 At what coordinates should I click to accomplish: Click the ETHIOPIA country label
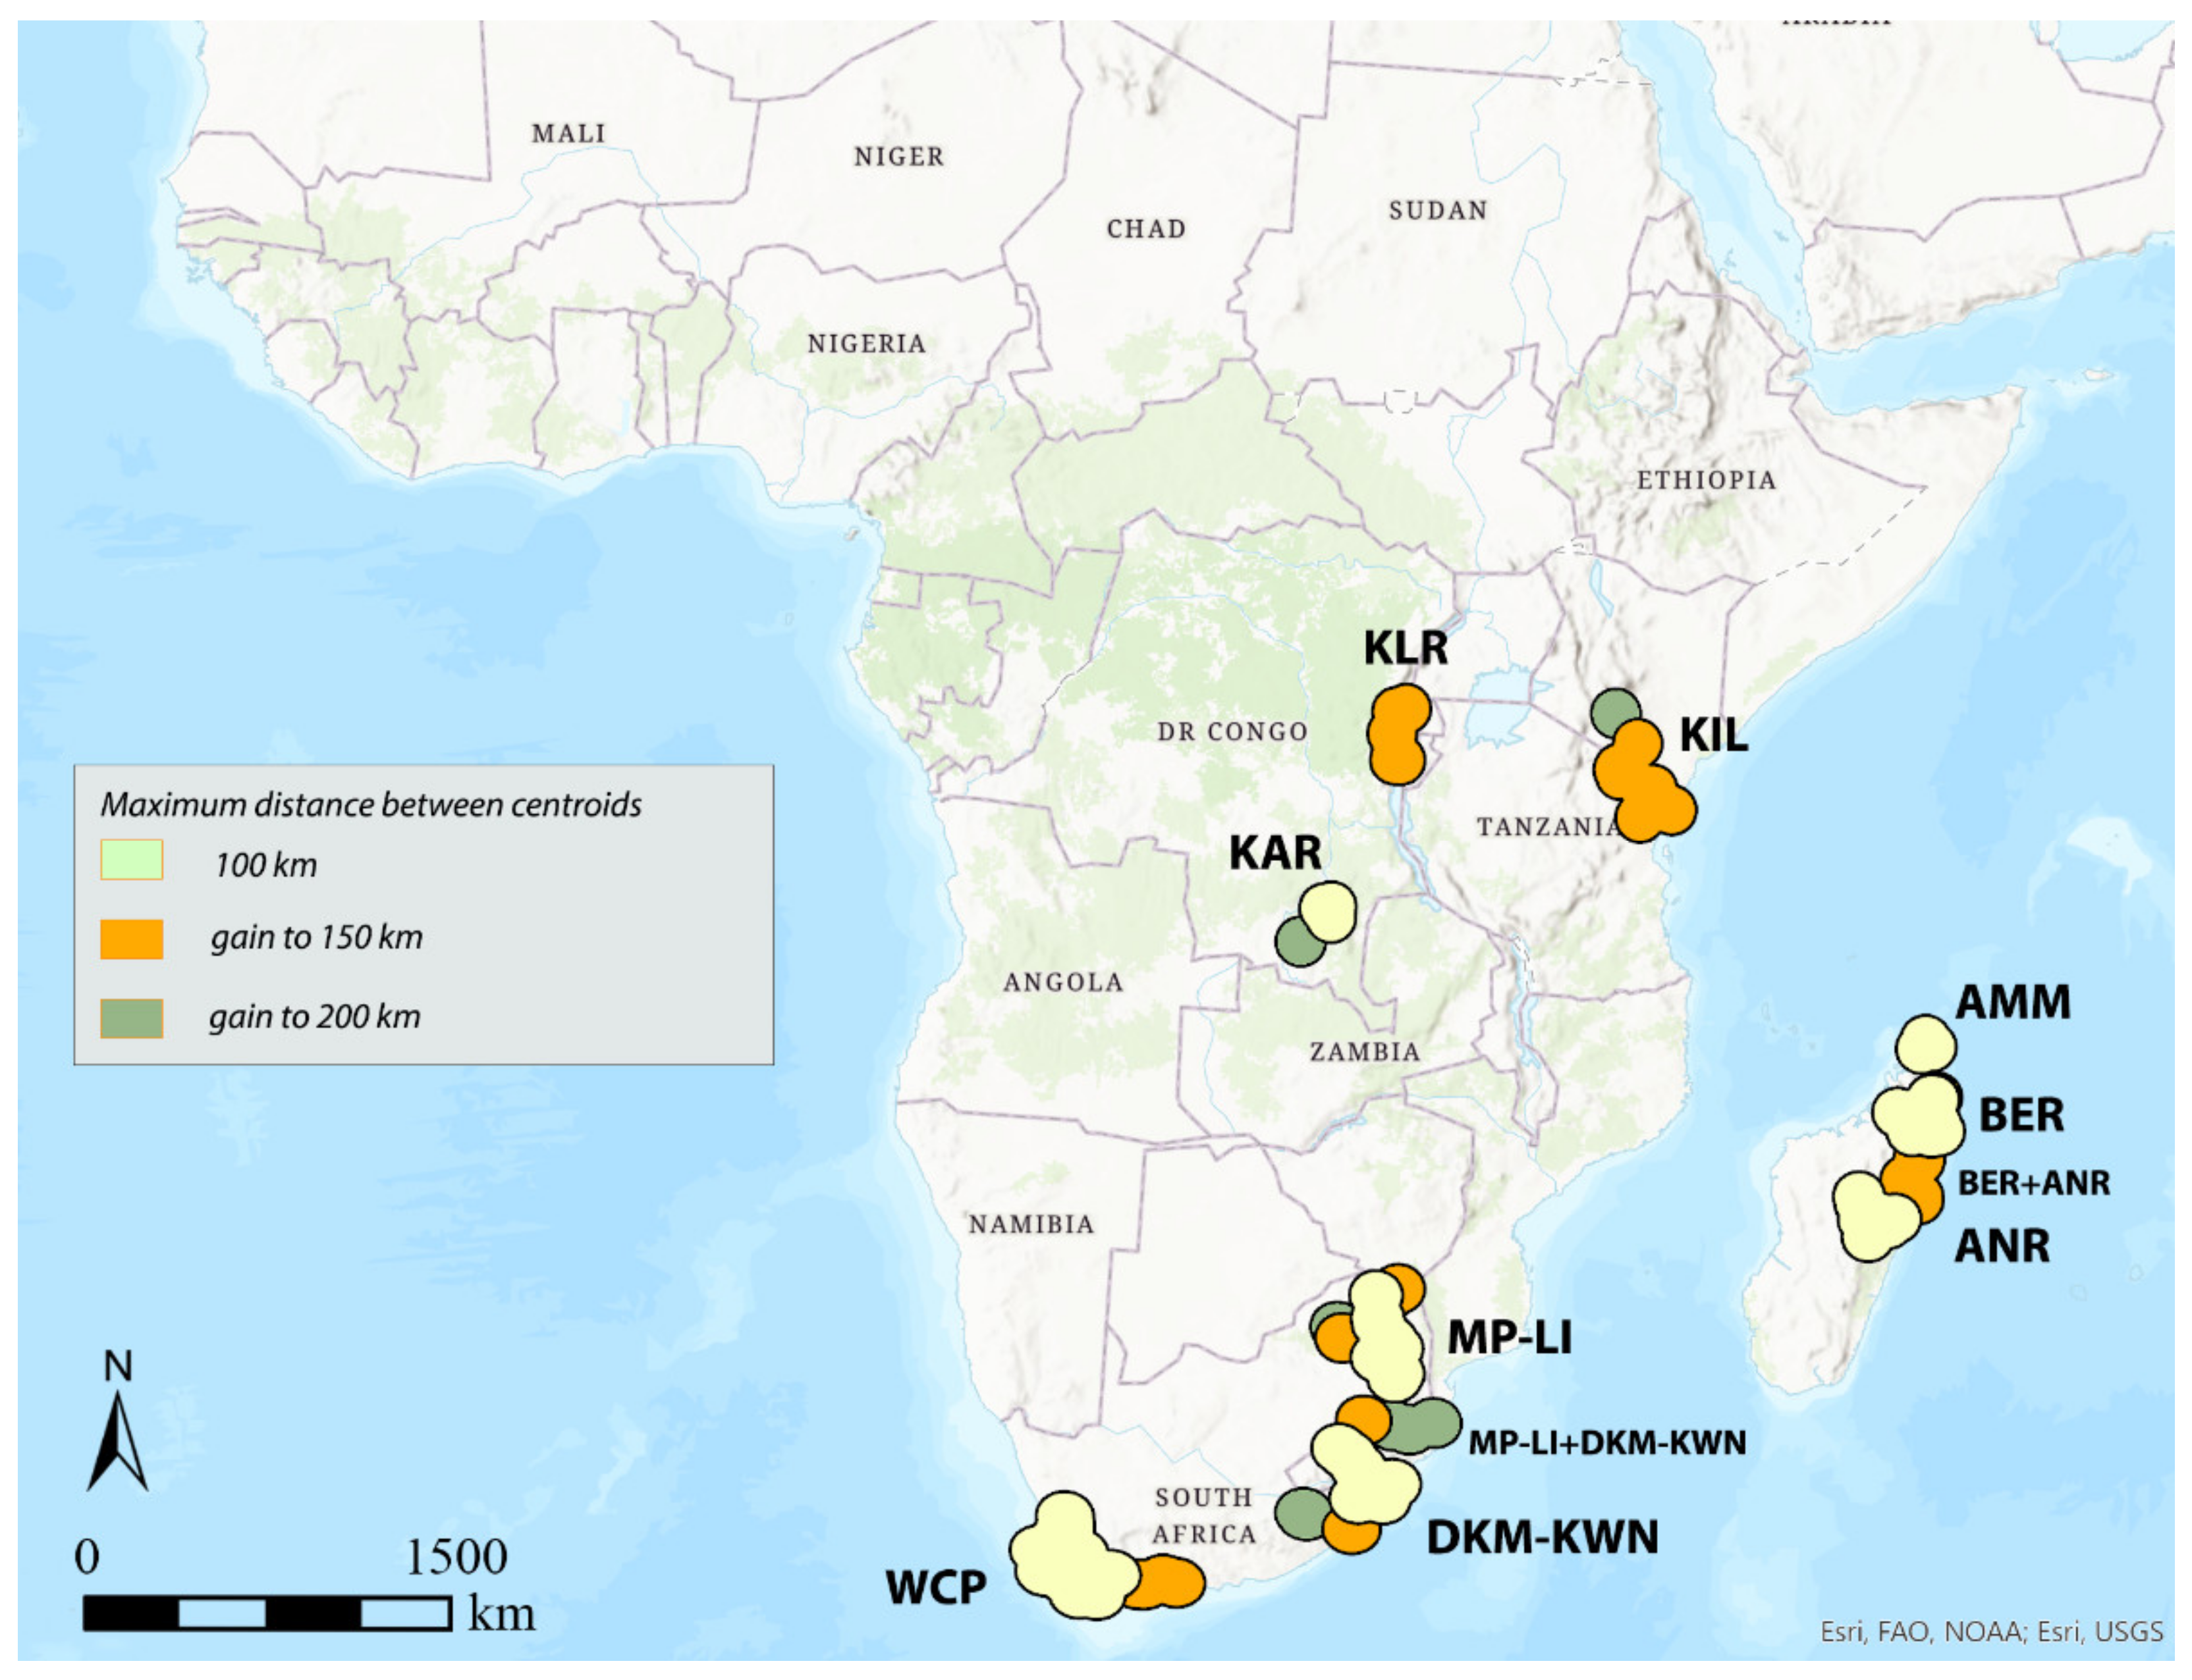(x=1706, y=480)
